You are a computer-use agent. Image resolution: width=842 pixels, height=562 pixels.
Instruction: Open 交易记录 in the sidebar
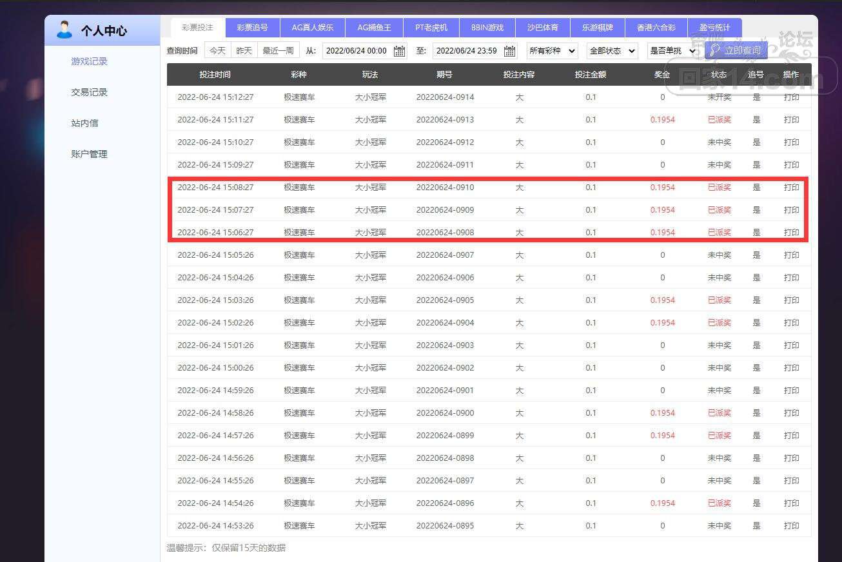(89, 92)
